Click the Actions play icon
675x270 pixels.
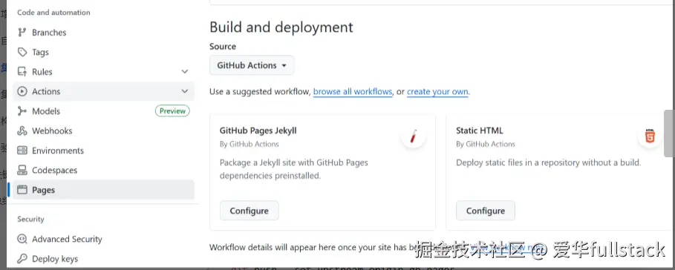pos(22,91)
